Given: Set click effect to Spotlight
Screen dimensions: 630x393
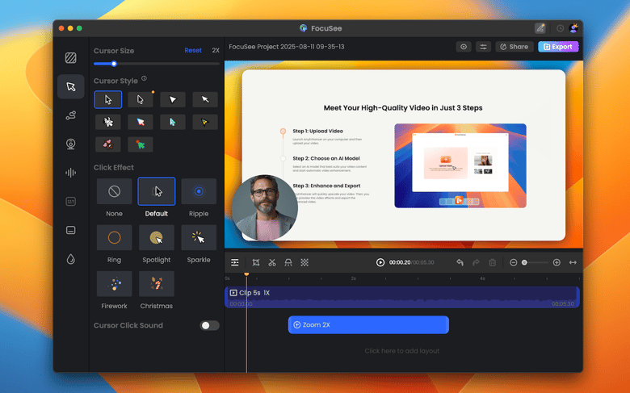Looking at the screenshot, I should pyautogui.click(x=157, y=237).
